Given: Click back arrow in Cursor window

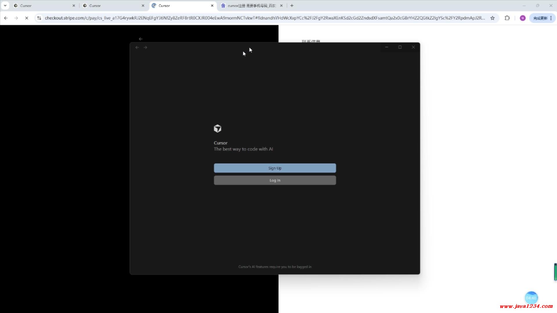Looking at the screenshot, I should (137, 47).
